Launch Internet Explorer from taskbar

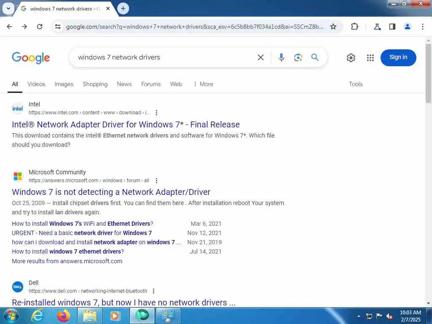pos(38,316)
